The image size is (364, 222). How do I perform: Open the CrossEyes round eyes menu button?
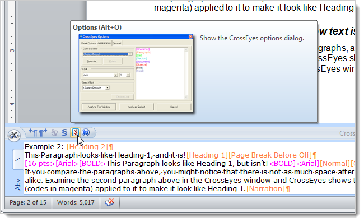coord(14,135)
